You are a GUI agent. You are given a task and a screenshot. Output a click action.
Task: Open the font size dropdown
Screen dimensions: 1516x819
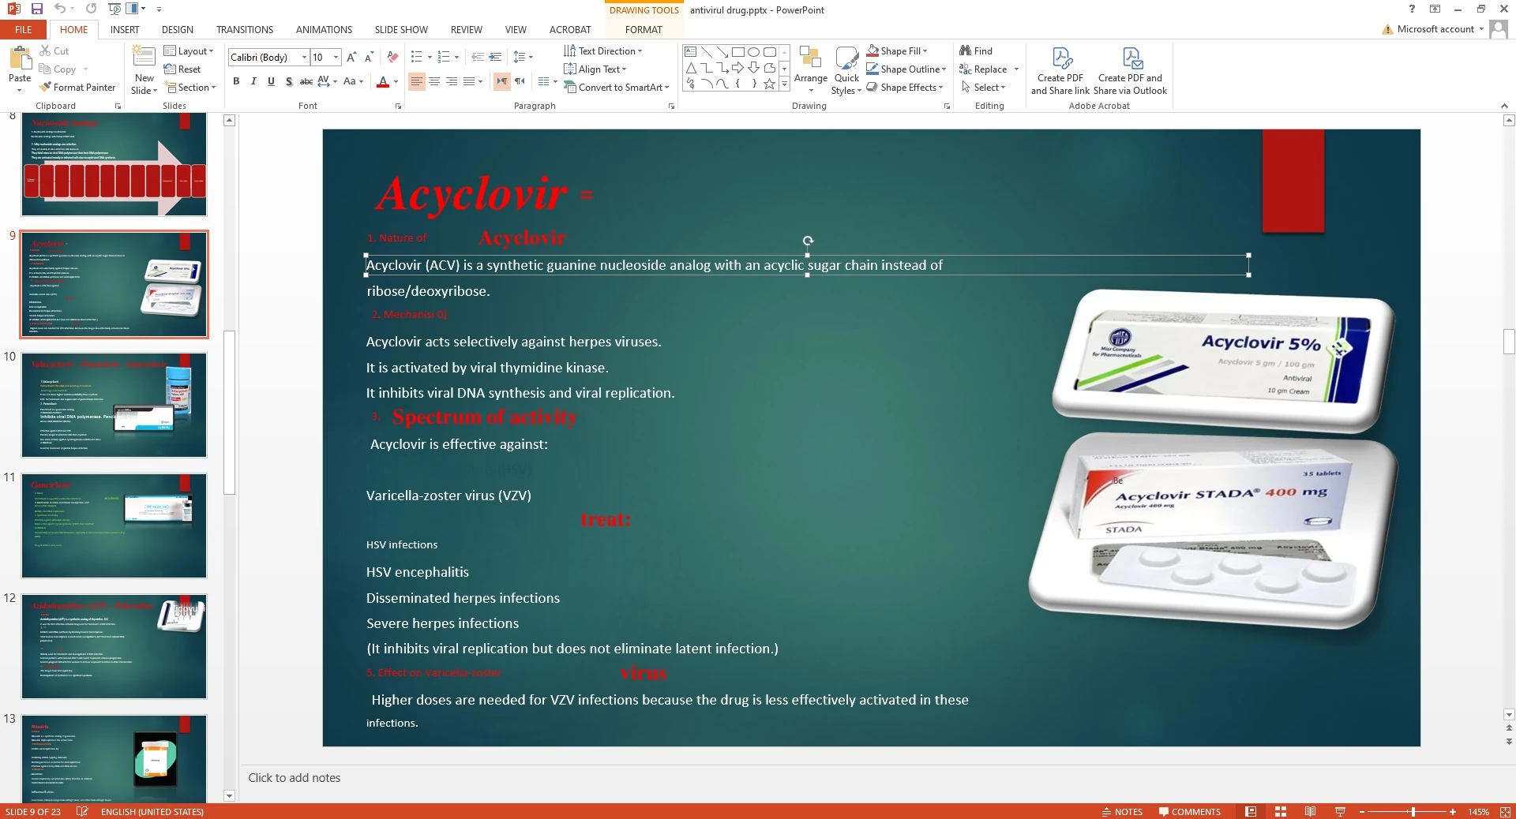336,57
